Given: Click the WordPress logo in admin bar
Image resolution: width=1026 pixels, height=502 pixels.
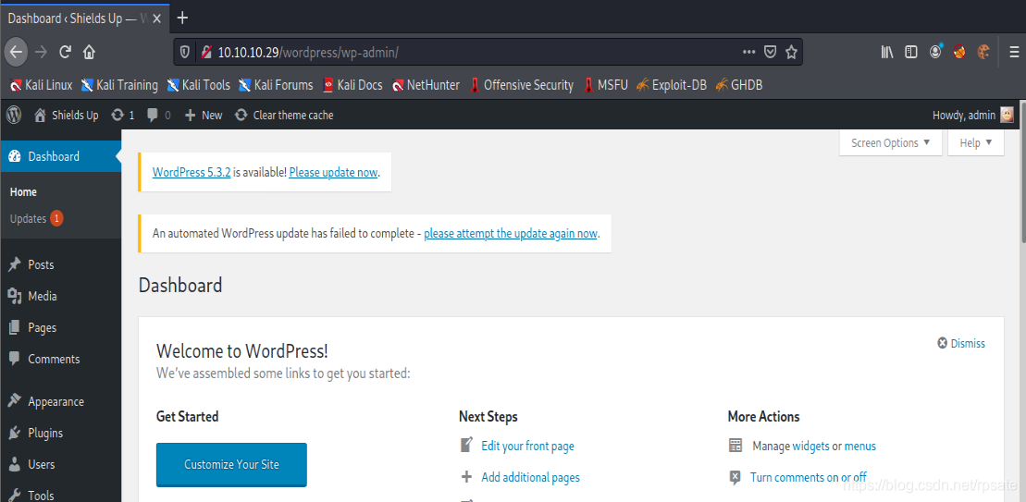Looking at the screenshot, I should [x=14, y=115].
